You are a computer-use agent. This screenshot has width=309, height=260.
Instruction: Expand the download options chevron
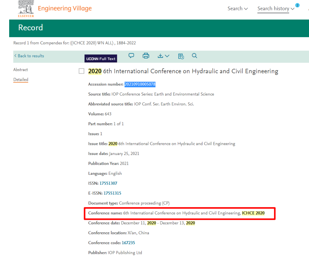pyautogui.click(x=167, y=56)
